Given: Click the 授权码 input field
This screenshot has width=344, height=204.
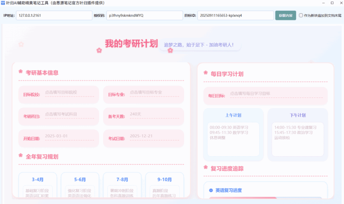Looking at the screenshot, I should (144, 15).
